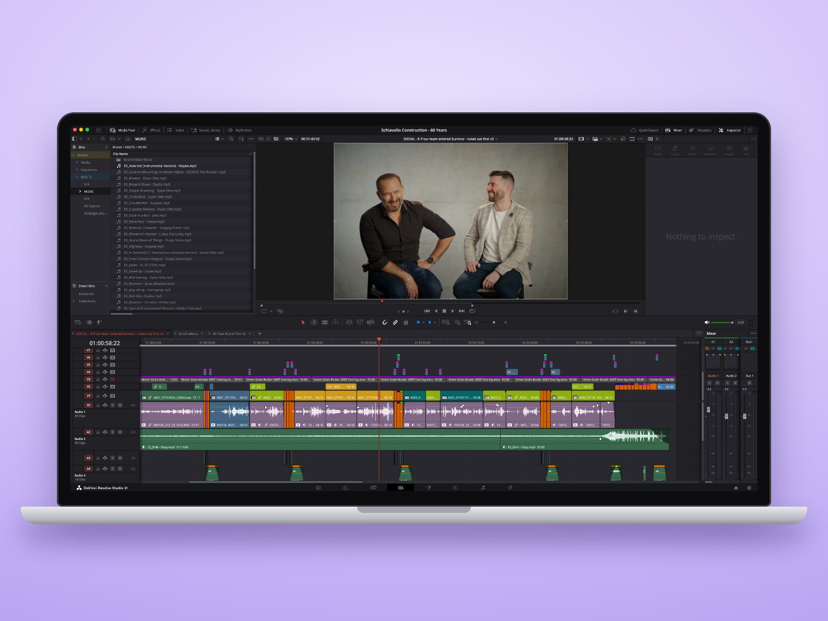Image resolution: width=828 pixels, height=621 pixels.
Task: Switch to B-roll selects timeline tab
Action: (188, 334)
